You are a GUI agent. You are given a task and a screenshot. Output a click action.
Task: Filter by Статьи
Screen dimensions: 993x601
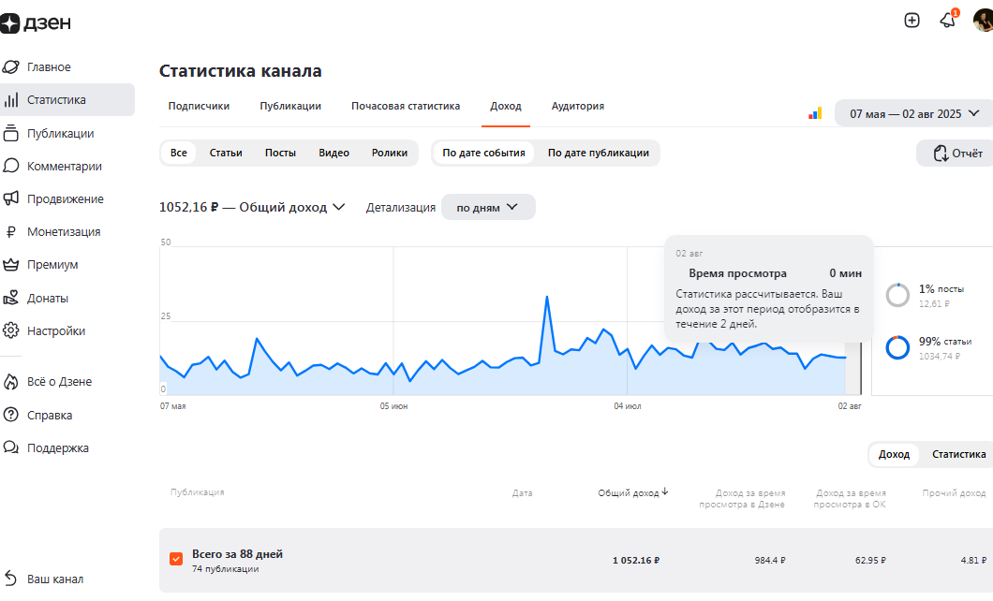226,154
